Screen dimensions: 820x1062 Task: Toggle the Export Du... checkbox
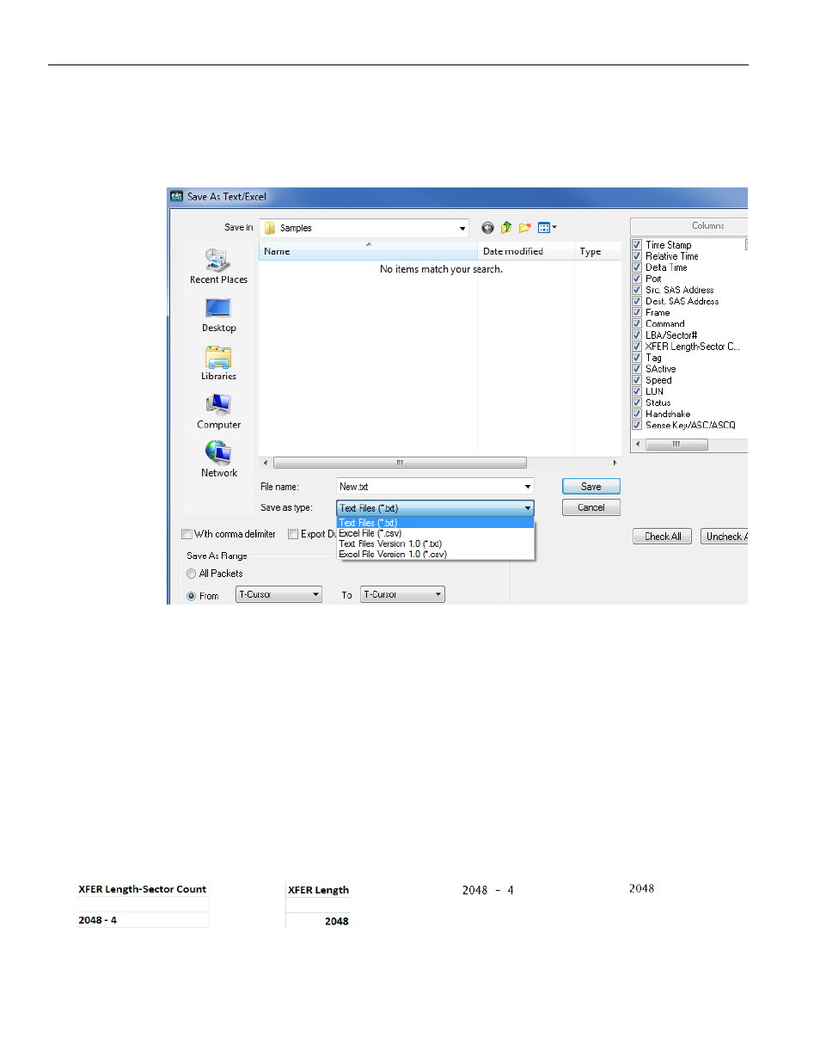[x=293, y=534]
